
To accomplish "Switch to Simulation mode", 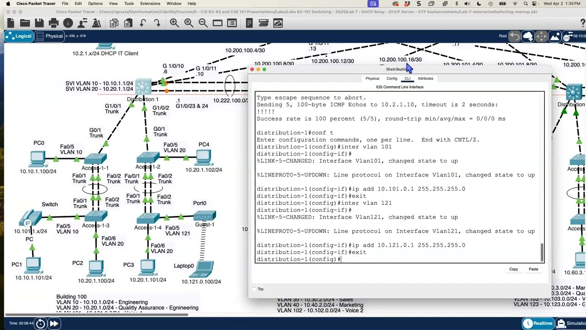I will coord(571,324).
